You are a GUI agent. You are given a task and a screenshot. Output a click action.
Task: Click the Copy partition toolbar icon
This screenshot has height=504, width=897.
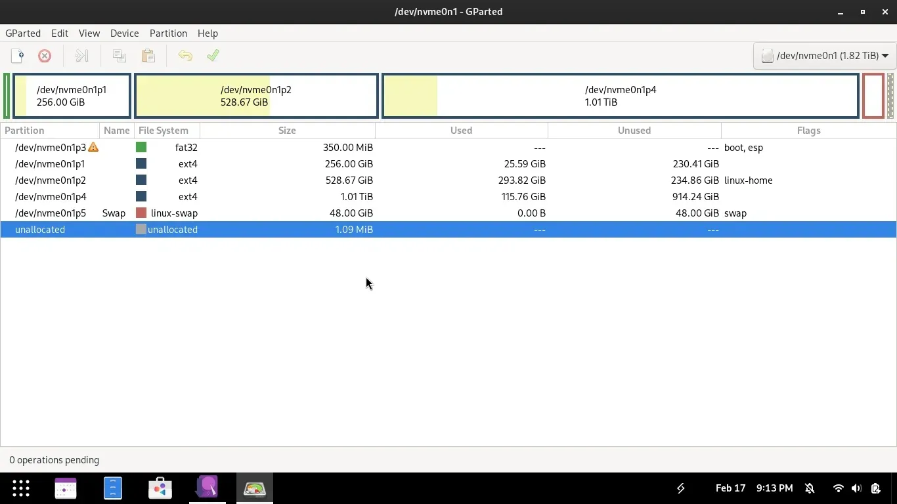pos(119,56)
